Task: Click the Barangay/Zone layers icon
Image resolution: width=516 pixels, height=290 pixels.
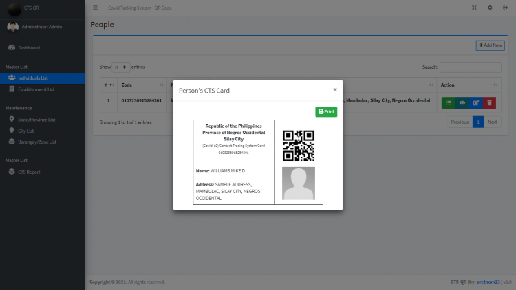Action: (12, 142)
